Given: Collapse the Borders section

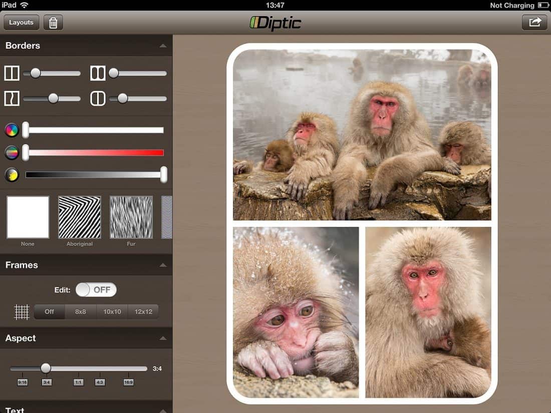Looking at the screenshot, I should click(x=162, y=46).
